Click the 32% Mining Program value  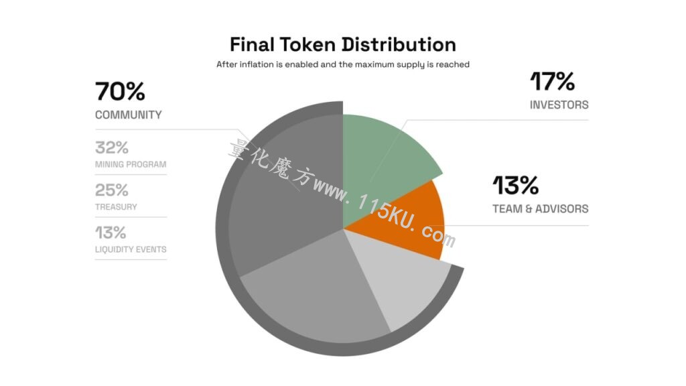[x=112, y=147]
